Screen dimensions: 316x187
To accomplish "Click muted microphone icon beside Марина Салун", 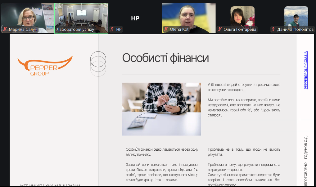I will point(5,30).
